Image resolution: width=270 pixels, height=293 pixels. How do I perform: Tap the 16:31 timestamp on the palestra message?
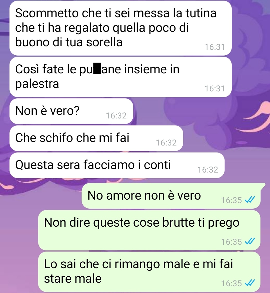coord(214,89)
